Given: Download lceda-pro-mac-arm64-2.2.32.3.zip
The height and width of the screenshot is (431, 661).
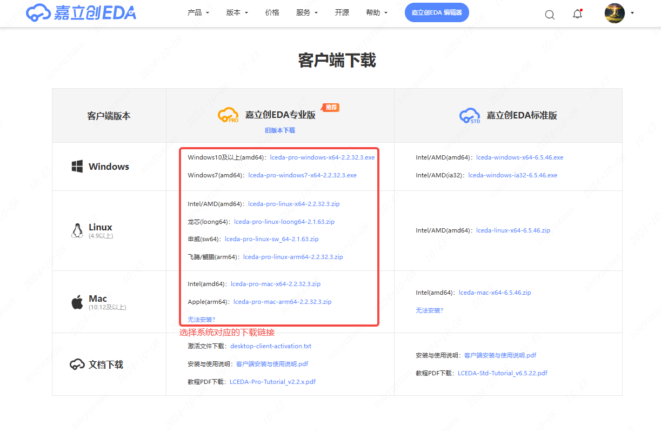Looking at the screenshot, I should 283,302.
